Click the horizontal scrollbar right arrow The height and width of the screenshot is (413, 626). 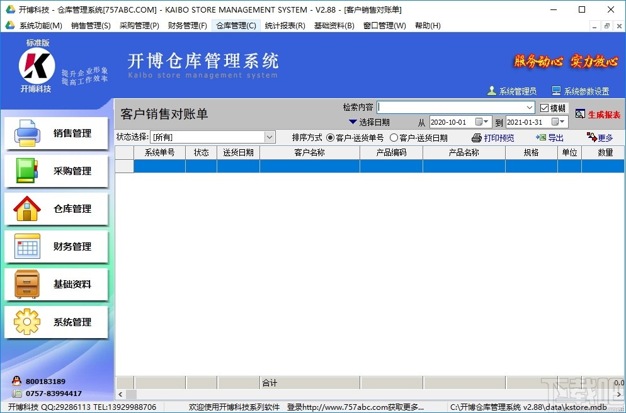(x=620, y=393)
